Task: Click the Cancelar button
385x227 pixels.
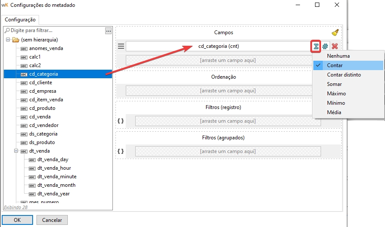Action: [52, 220]
